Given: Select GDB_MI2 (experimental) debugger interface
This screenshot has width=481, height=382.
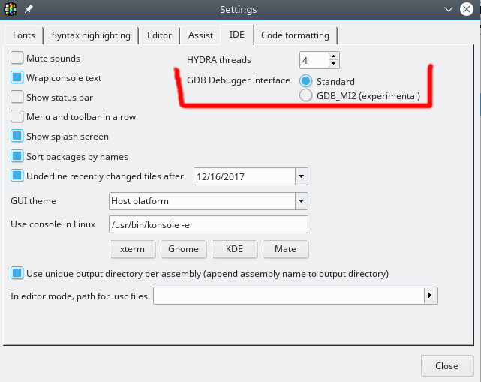Looking at the screenshot, I should (x=306, y=95).
